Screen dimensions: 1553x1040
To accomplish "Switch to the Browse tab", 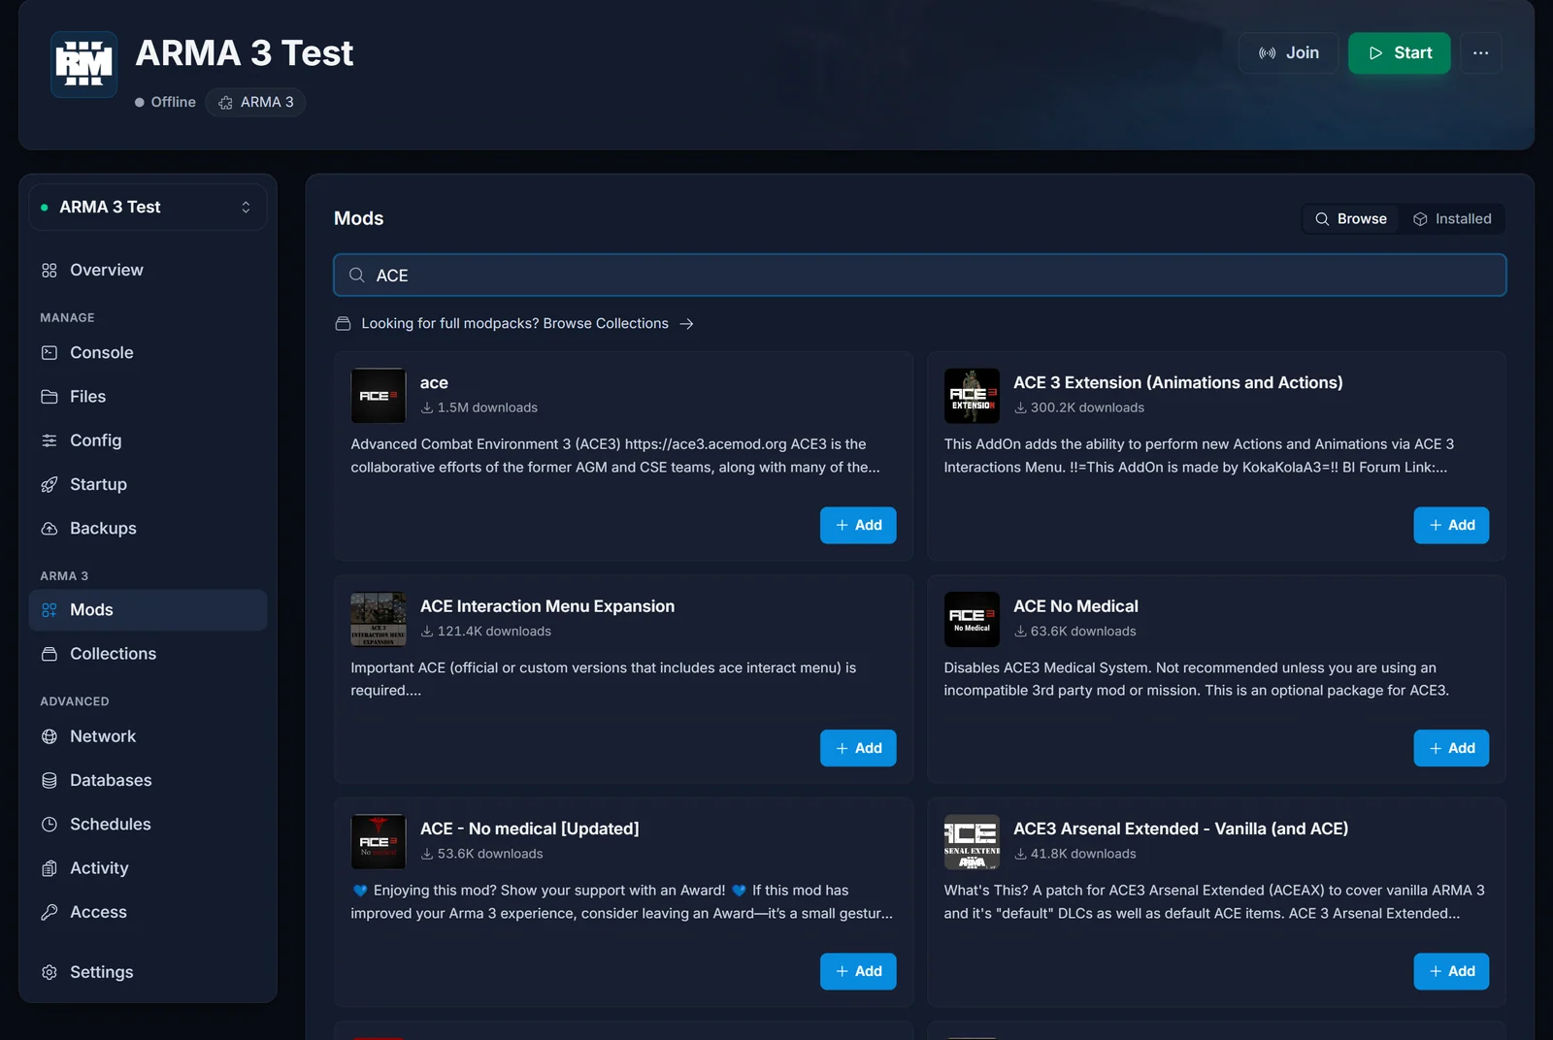I will pos(1351,219).
